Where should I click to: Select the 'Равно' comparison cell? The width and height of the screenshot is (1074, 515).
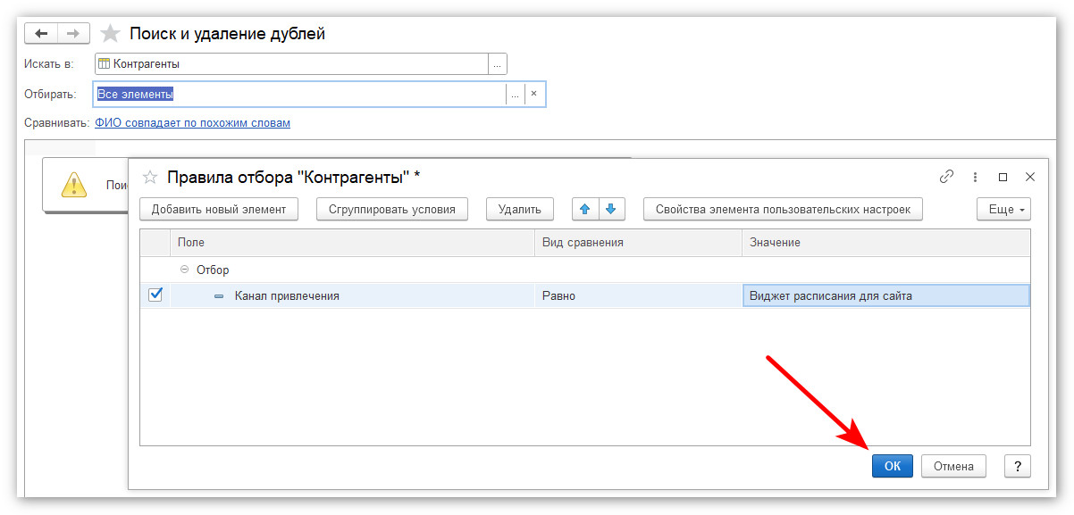pyautogui.click(x=638, y=295)
